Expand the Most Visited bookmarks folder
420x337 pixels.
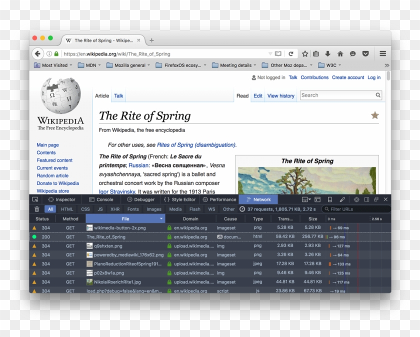click(54, 65)
